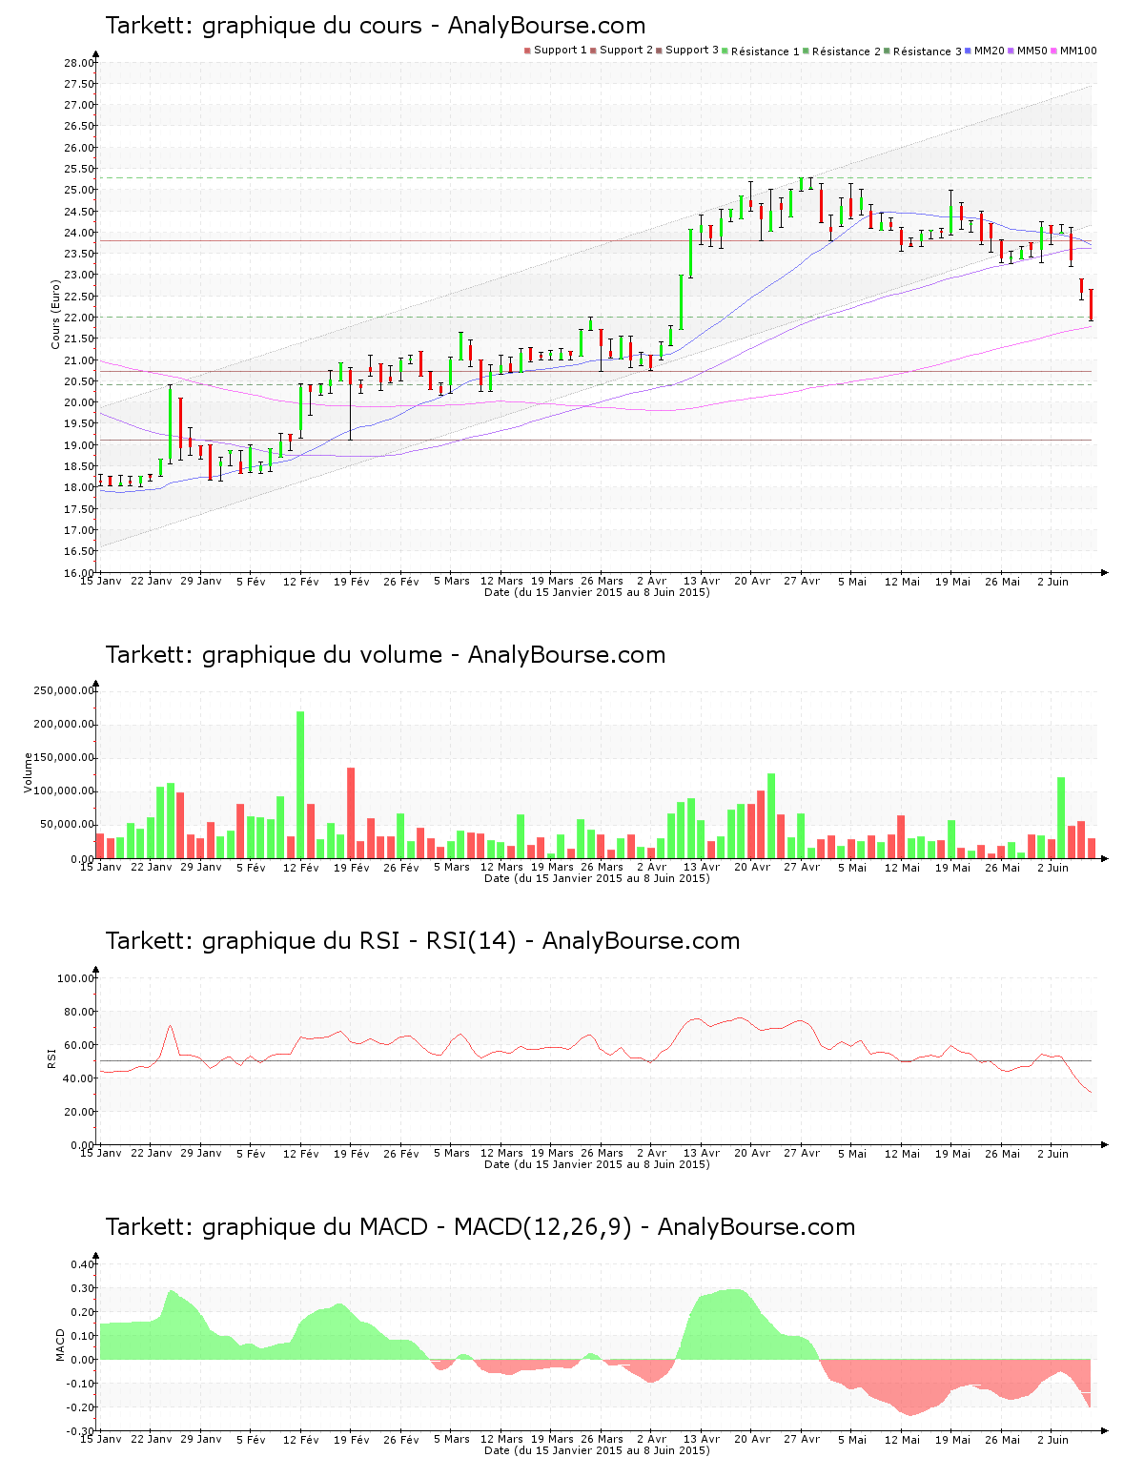This screenshot has height=1478, width=1144.
Task: Select the 'Résistance 1' legend label
Action: click(x=766, y=51)
